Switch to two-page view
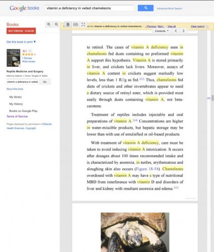This screenshot has height=252, width=214. (x=76, y=25)
